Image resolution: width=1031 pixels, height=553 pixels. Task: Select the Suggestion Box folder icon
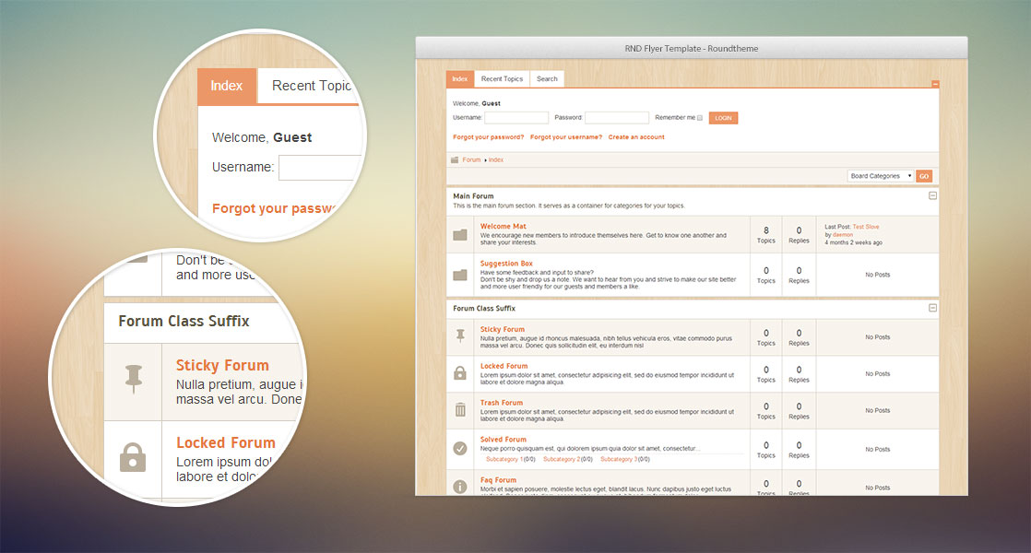460,275
